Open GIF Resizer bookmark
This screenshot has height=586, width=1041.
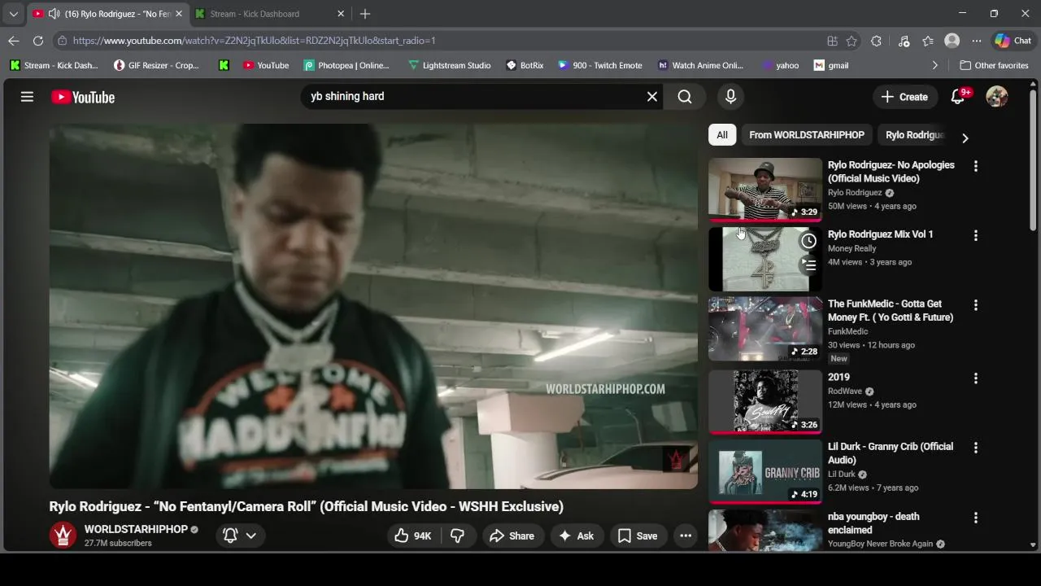click(x=156, y=65)
